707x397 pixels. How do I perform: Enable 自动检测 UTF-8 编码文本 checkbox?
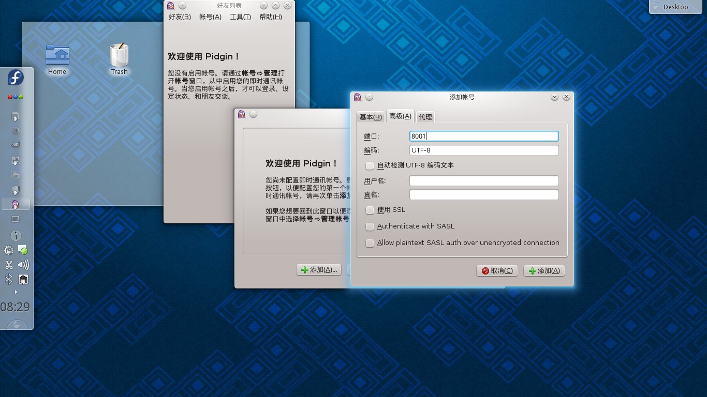pyautogui.click(x=370, y=165)
